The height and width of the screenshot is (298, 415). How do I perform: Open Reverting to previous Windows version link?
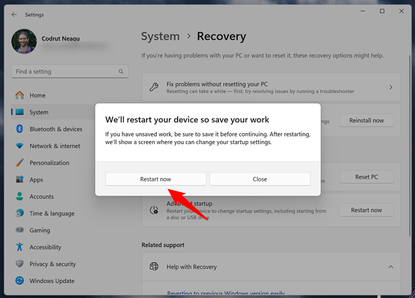(x=226, y=294)
